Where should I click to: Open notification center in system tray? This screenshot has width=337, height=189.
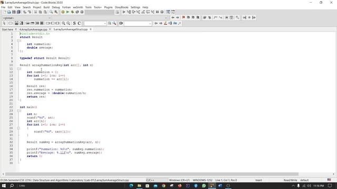pos(330,185)
